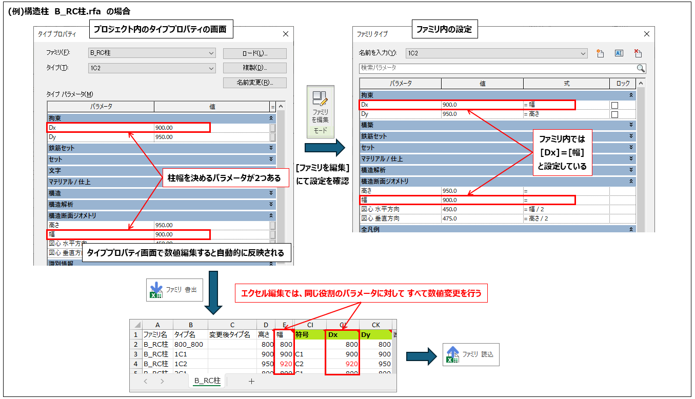Collapse the 拘束 group in Family Types
Image resolution: width=695 pixels, height=399 pixels.
click(x=631, y=95)
